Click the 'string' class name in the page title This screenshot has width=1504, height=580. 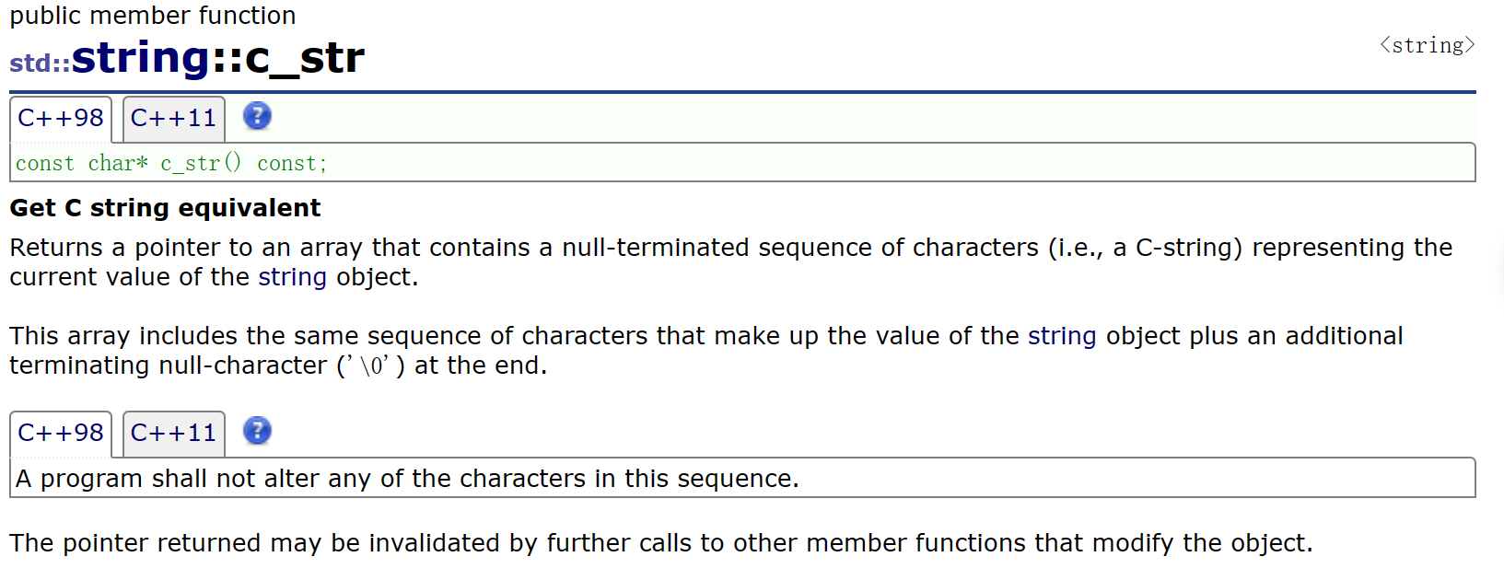[x=142, y=58]
